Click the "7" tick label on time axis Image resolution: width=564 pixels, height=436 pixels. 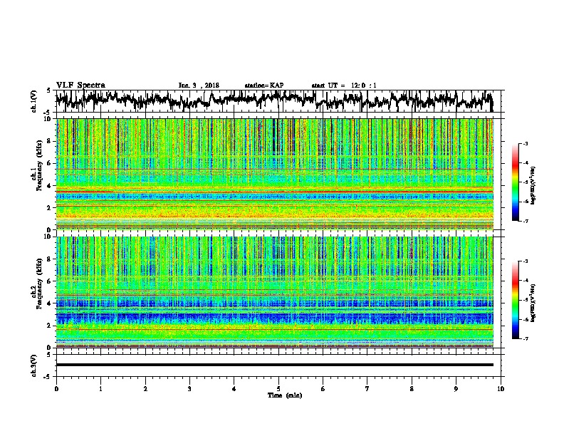pyautogui.click(x=367, y=389)
